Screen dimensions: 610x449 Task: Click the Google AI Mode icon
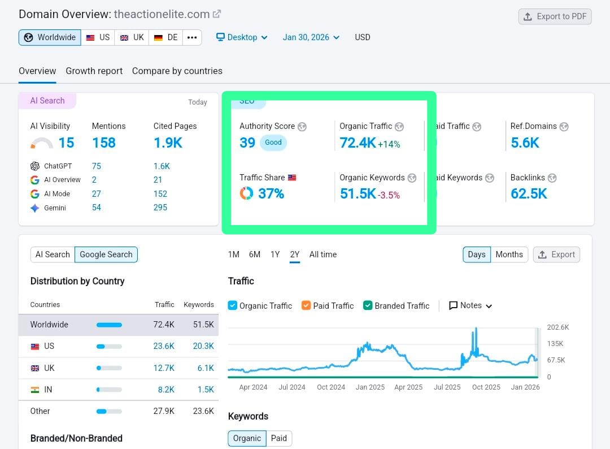click(x=35, y=194)
